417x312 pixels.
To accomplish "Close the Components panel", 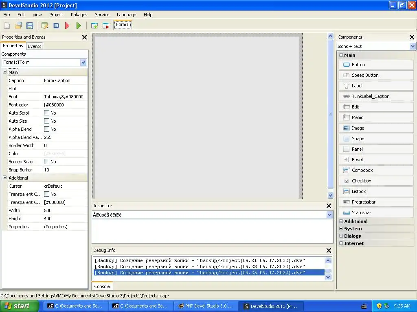I will [x=412, y=37].
